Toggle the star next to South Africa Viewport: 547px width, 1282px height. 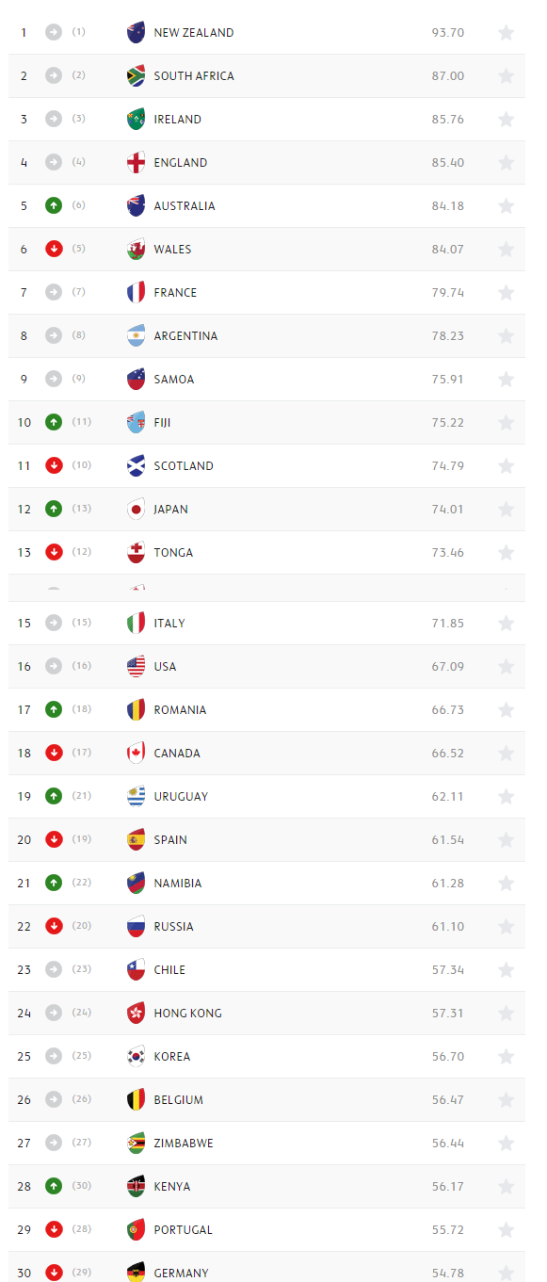[x=506, y=76]
